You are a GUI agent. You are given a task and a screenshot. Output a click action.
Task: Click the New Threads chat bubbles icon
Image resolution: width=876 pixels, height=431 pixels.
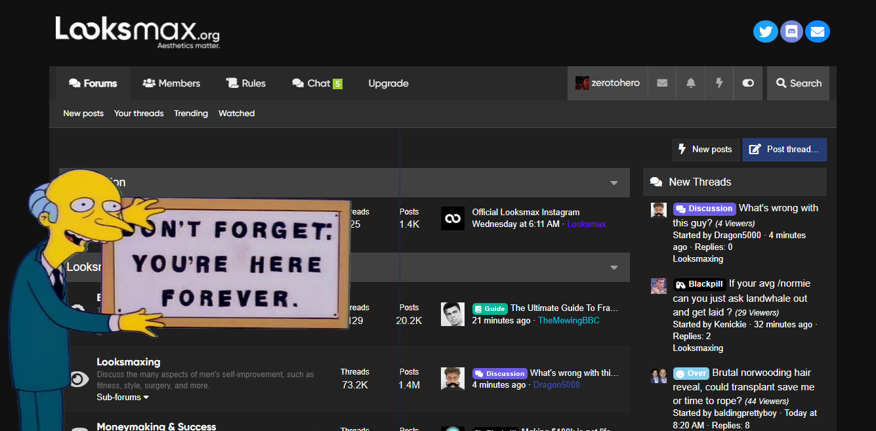[656, 182]
